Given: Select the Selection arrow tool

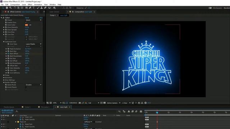Looking at the screenshot, I should pos(3,8).
